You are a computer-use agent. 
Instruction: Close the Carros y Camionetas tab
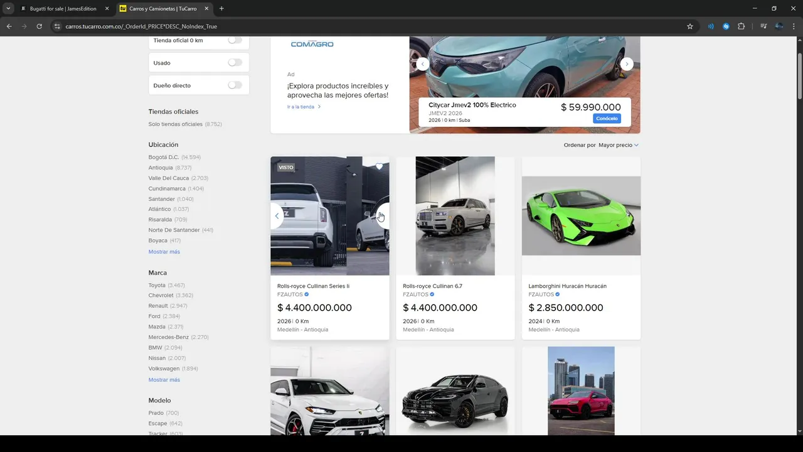pos(206,9)
